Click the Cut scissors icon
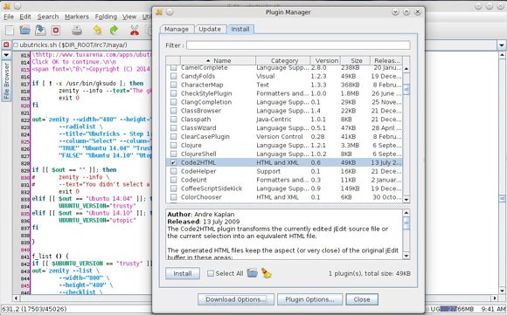 pyautogui.click(x=135, y=31)
